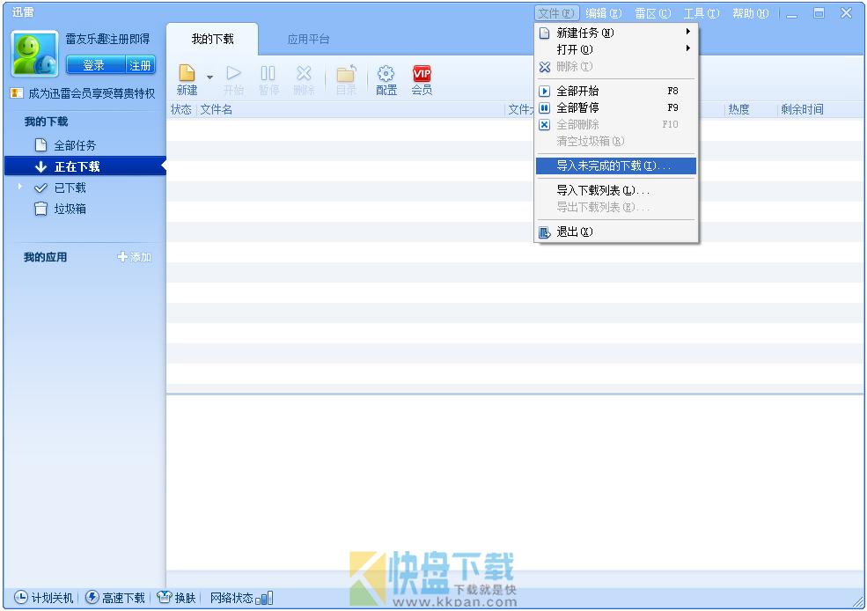Viewport: 867px width, 611px height.
Task: Choose 退出(X) to exit Xunlei
Action: 616,232
